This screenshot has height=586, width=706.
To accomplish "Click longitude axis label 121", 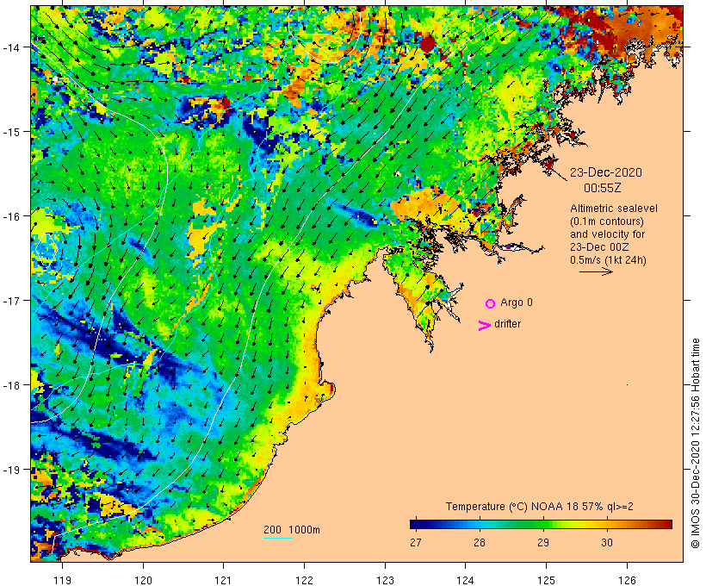I will (x=223, y=580).
